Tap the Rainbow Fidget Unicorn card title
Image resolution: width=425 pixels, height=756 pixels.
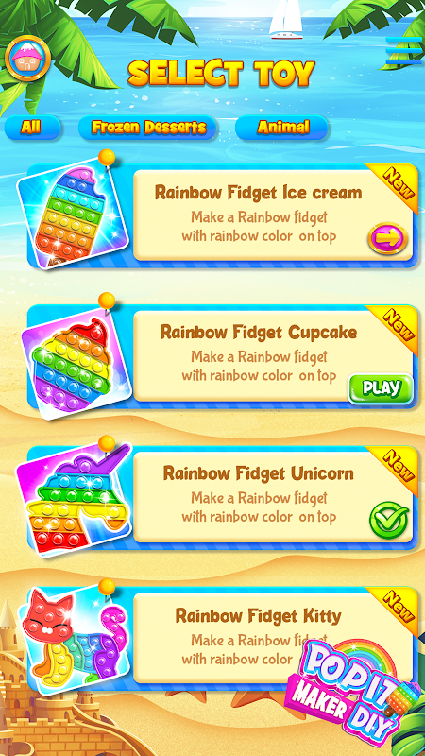(258, 473)
